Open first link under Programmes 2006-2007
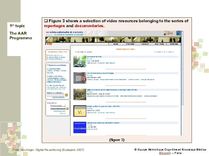 coord(55,55)
